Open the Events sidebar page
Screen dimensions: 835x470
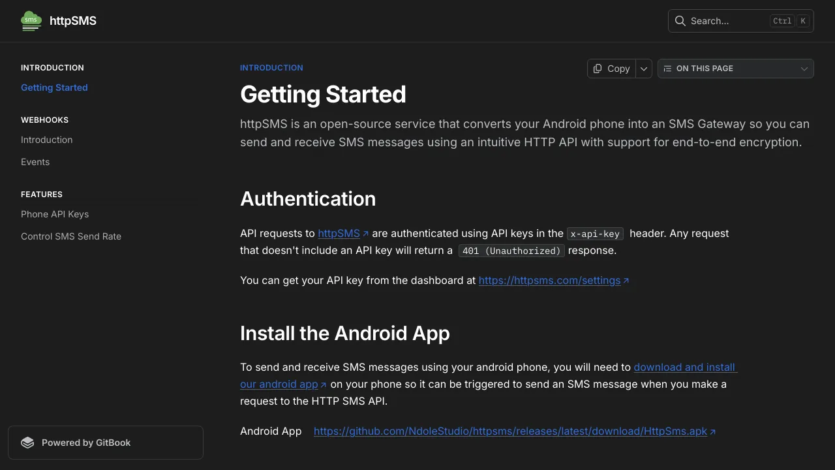tap(35, 162)
